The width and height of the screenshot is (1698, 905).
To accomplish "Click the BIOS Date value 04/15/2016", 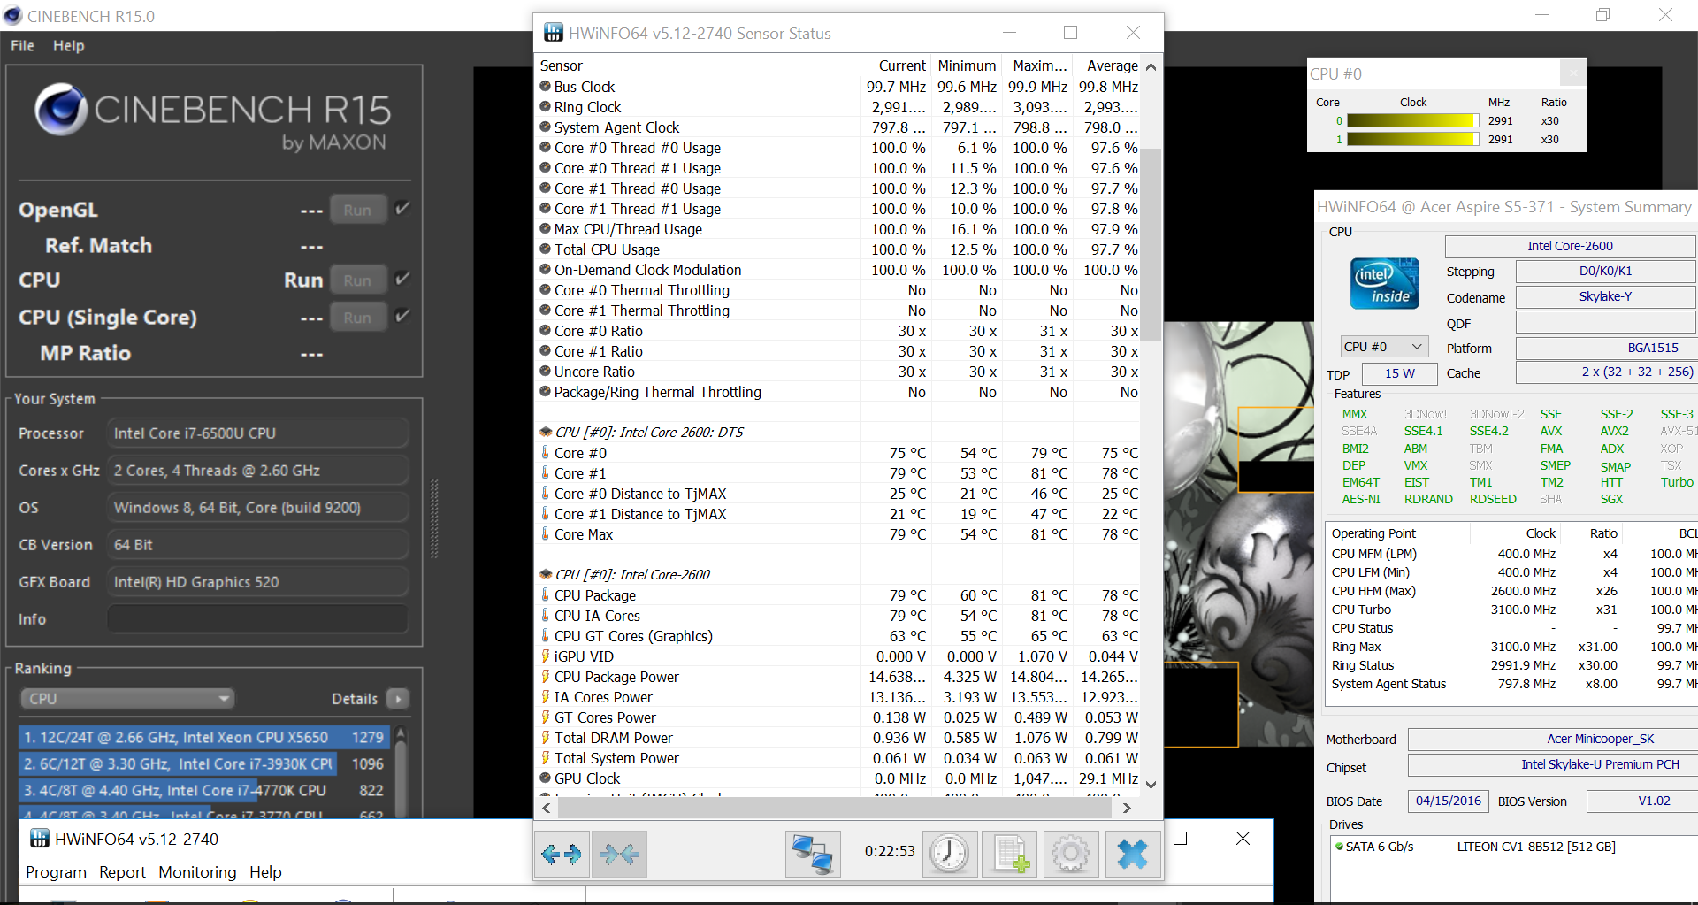I will coord(1448,801).
